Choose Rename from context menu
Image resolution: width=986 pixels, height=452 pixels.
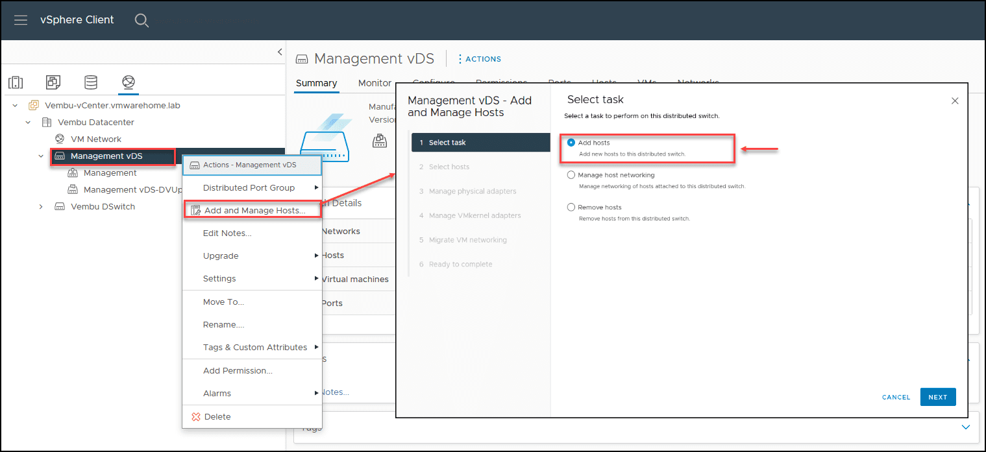pos(253,325)
